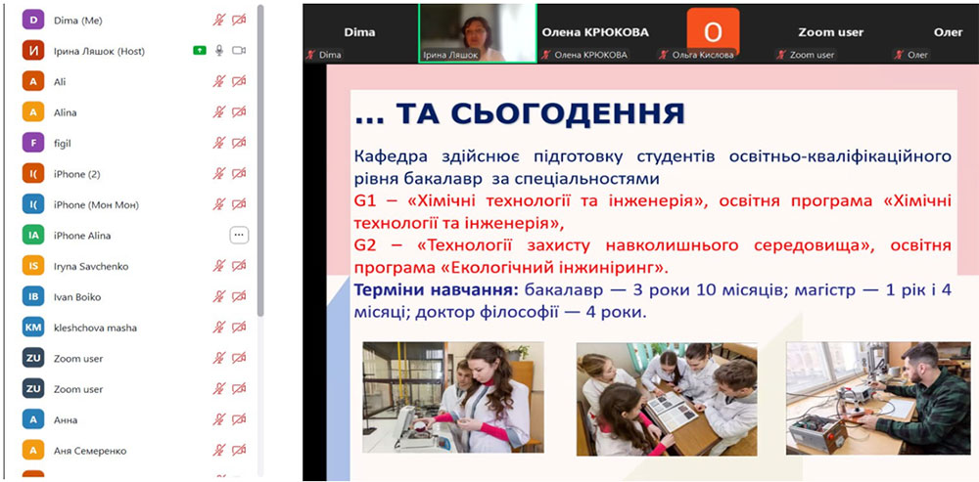The height and width of the screenshot is (482, 979).
Task: Click the name label "Ірина Ляшок" under the live video
Action: (x=450, y=55)
